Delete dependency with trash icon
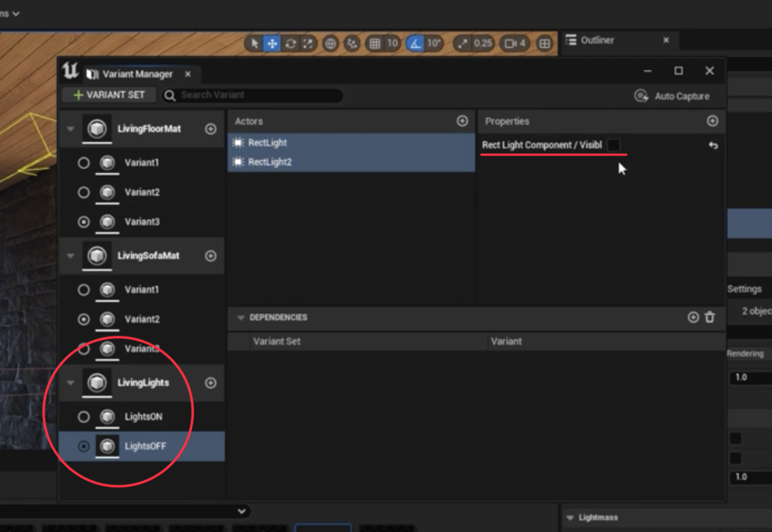The height and width of the screenshot is (532, 772). [710, 318]
